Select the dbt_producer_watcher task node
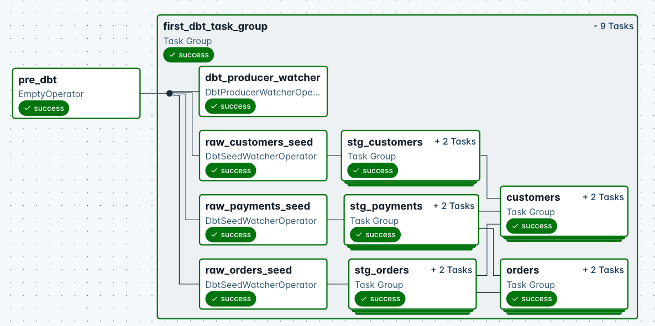Image resolution: width=655 pixels, height=326 pixels. pyautogui.click(x=263, y=77)
